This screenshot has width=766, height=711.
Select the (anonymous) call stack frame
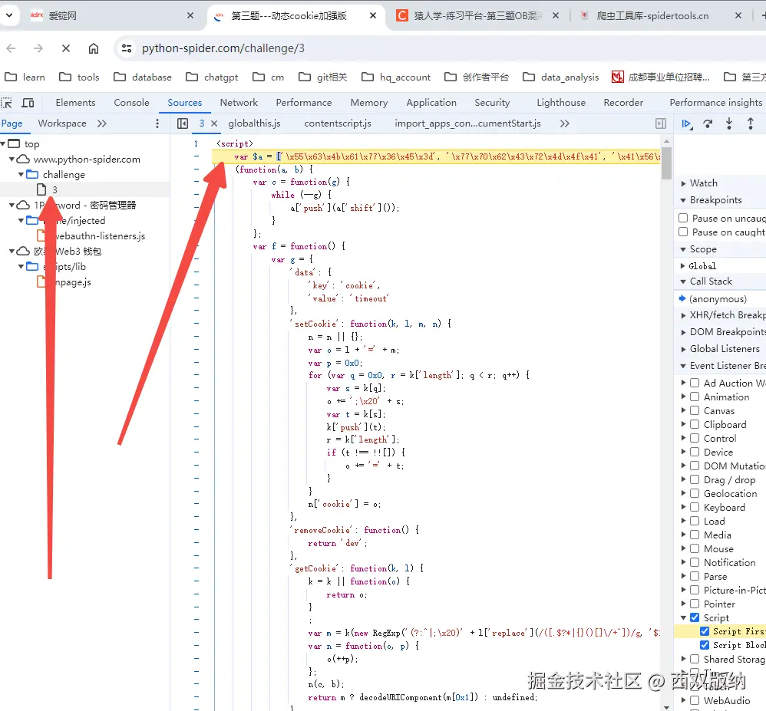[718, 298]
